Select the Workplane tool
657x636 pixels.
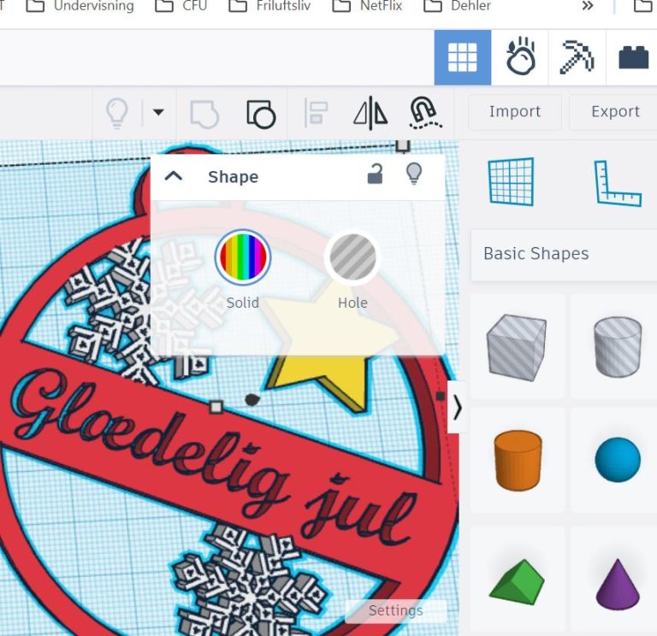click(x=511, y=181)
